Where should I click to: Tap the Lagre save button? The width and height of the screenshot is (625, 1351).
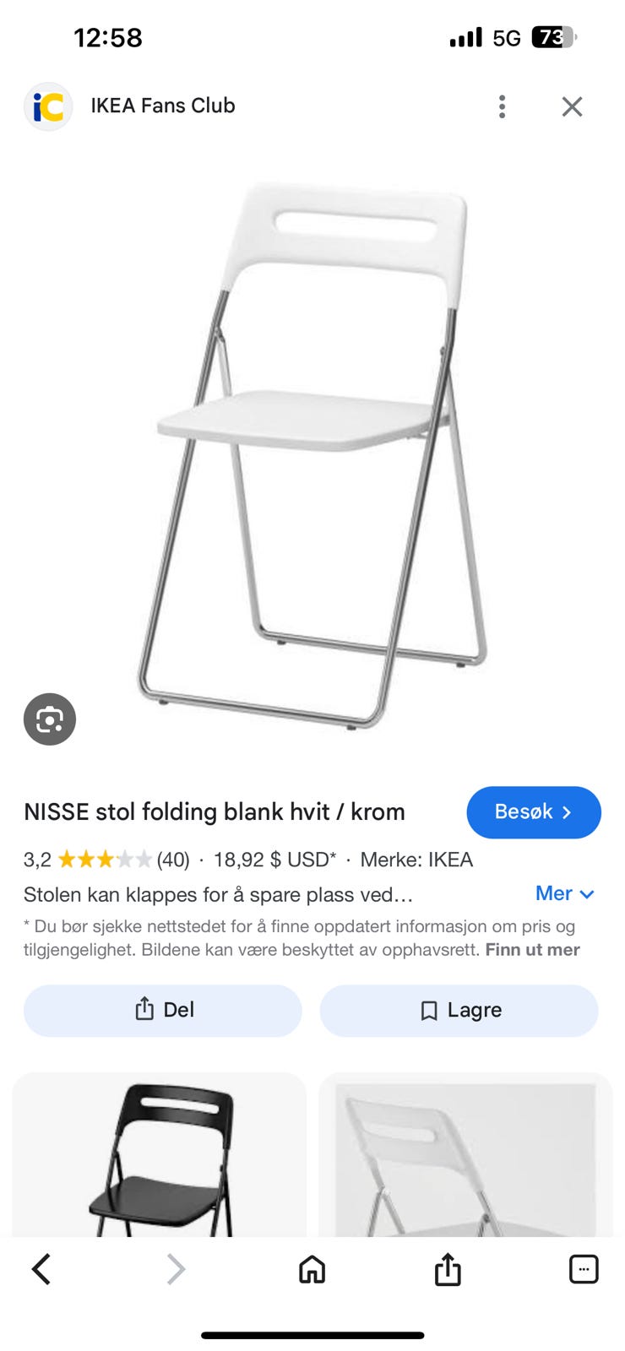point(459,1011)
